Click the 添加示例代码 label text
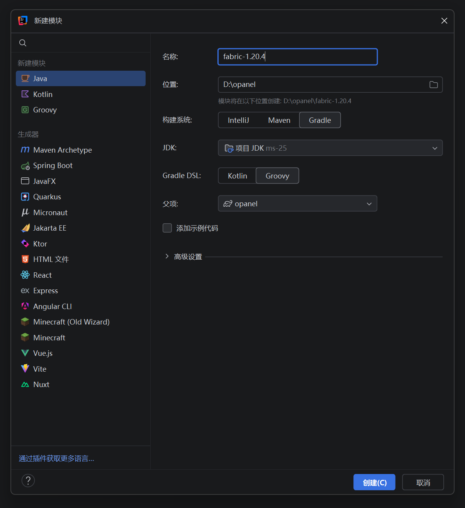The width and height of the screenshot is (465, 508). point(197,228)
